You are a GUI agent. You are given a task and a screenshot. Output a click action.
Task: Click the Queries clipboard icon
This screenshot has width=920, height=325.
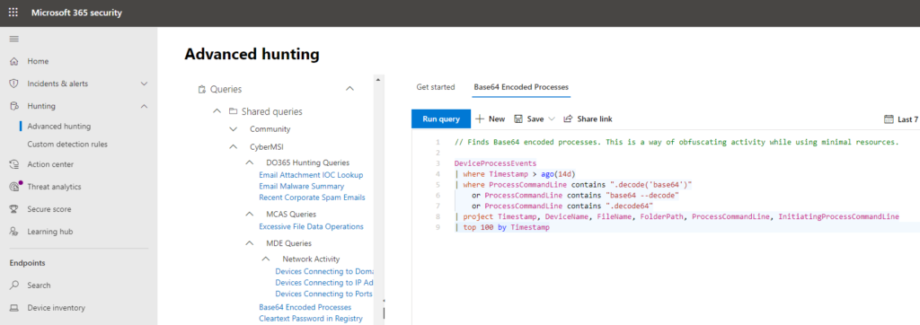pos(202,89)
